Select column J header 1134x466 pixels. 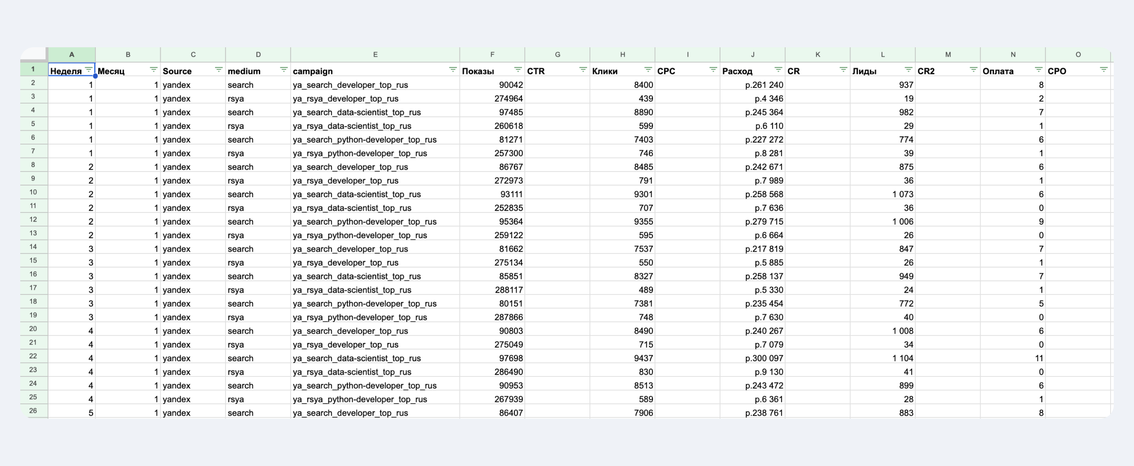tap(752, 54)
